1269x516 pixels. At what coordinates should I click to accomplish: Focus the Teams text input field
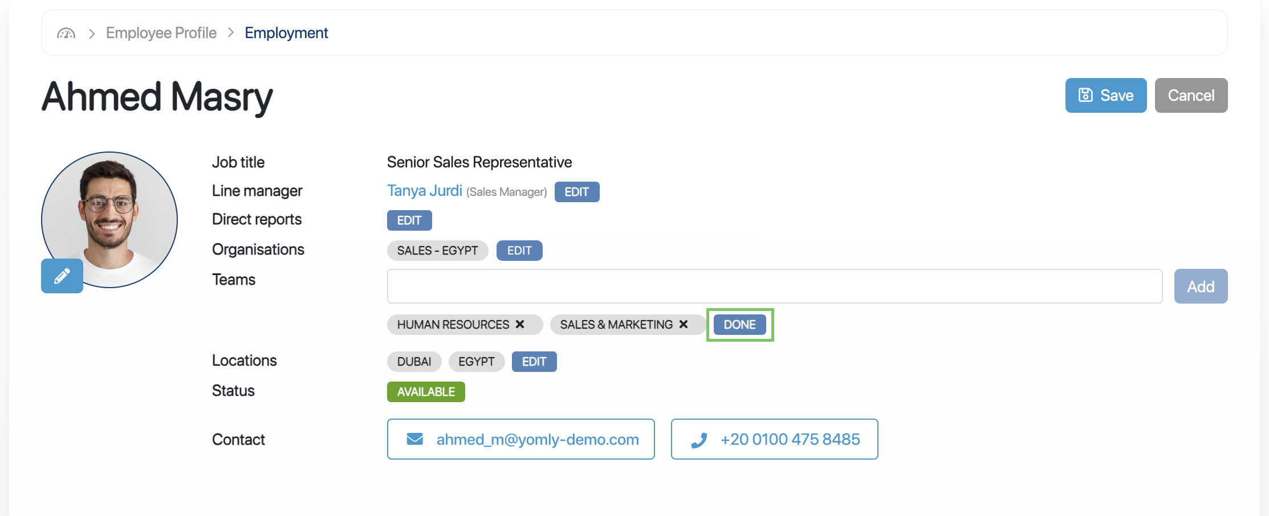775,286
